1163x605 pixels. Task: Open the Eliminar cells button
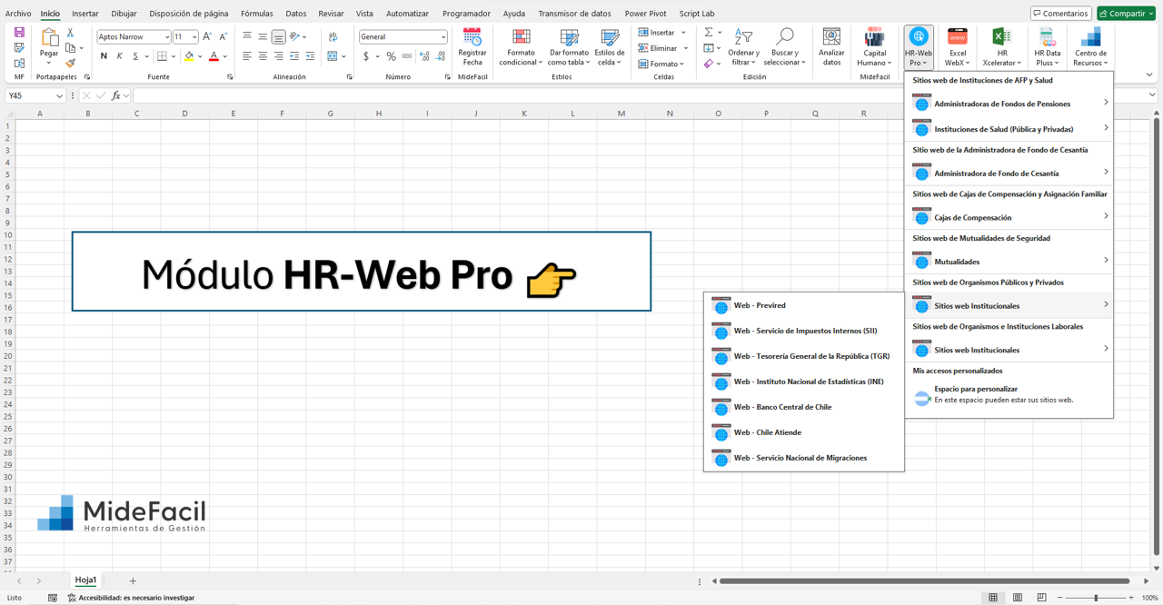pyautogui.click(x=662, y=48)
